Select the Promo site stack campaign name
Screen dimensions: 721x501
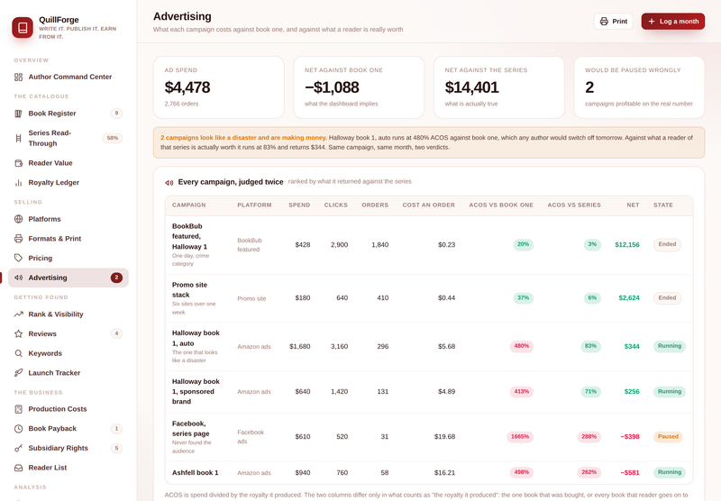pos(189,290)
